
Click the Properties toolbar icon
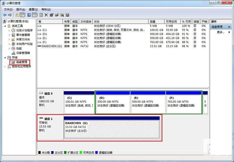(51, 15)
